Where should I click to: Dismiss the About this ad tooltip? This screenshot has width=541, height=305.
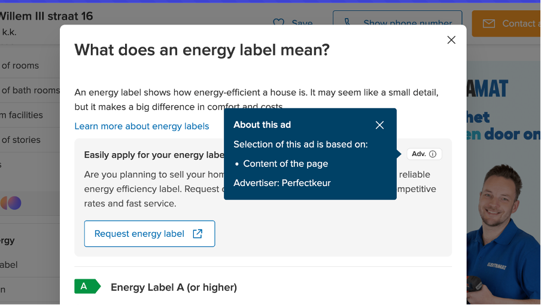click(379, 125)
